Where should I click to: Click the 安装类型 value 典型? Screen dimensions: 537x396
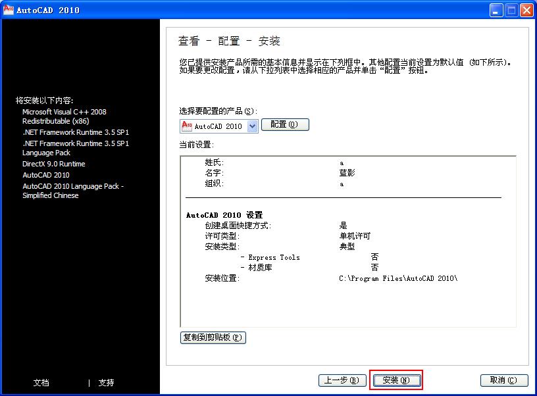347,247
